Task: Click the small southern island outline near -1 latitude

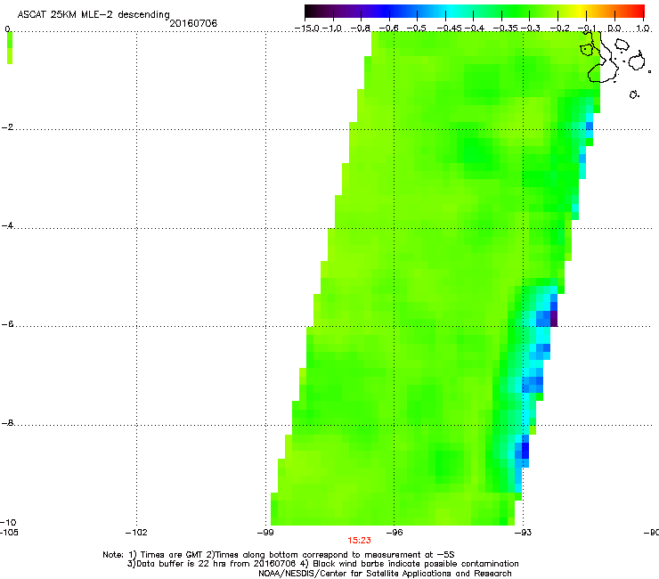Action: pyautogui.click(x=634, y=94)
